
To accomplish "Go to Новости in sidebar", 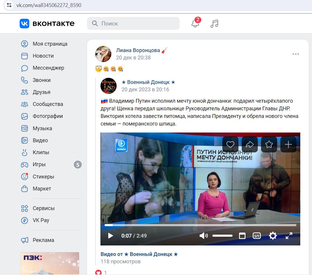I will [x=37, y=56].
